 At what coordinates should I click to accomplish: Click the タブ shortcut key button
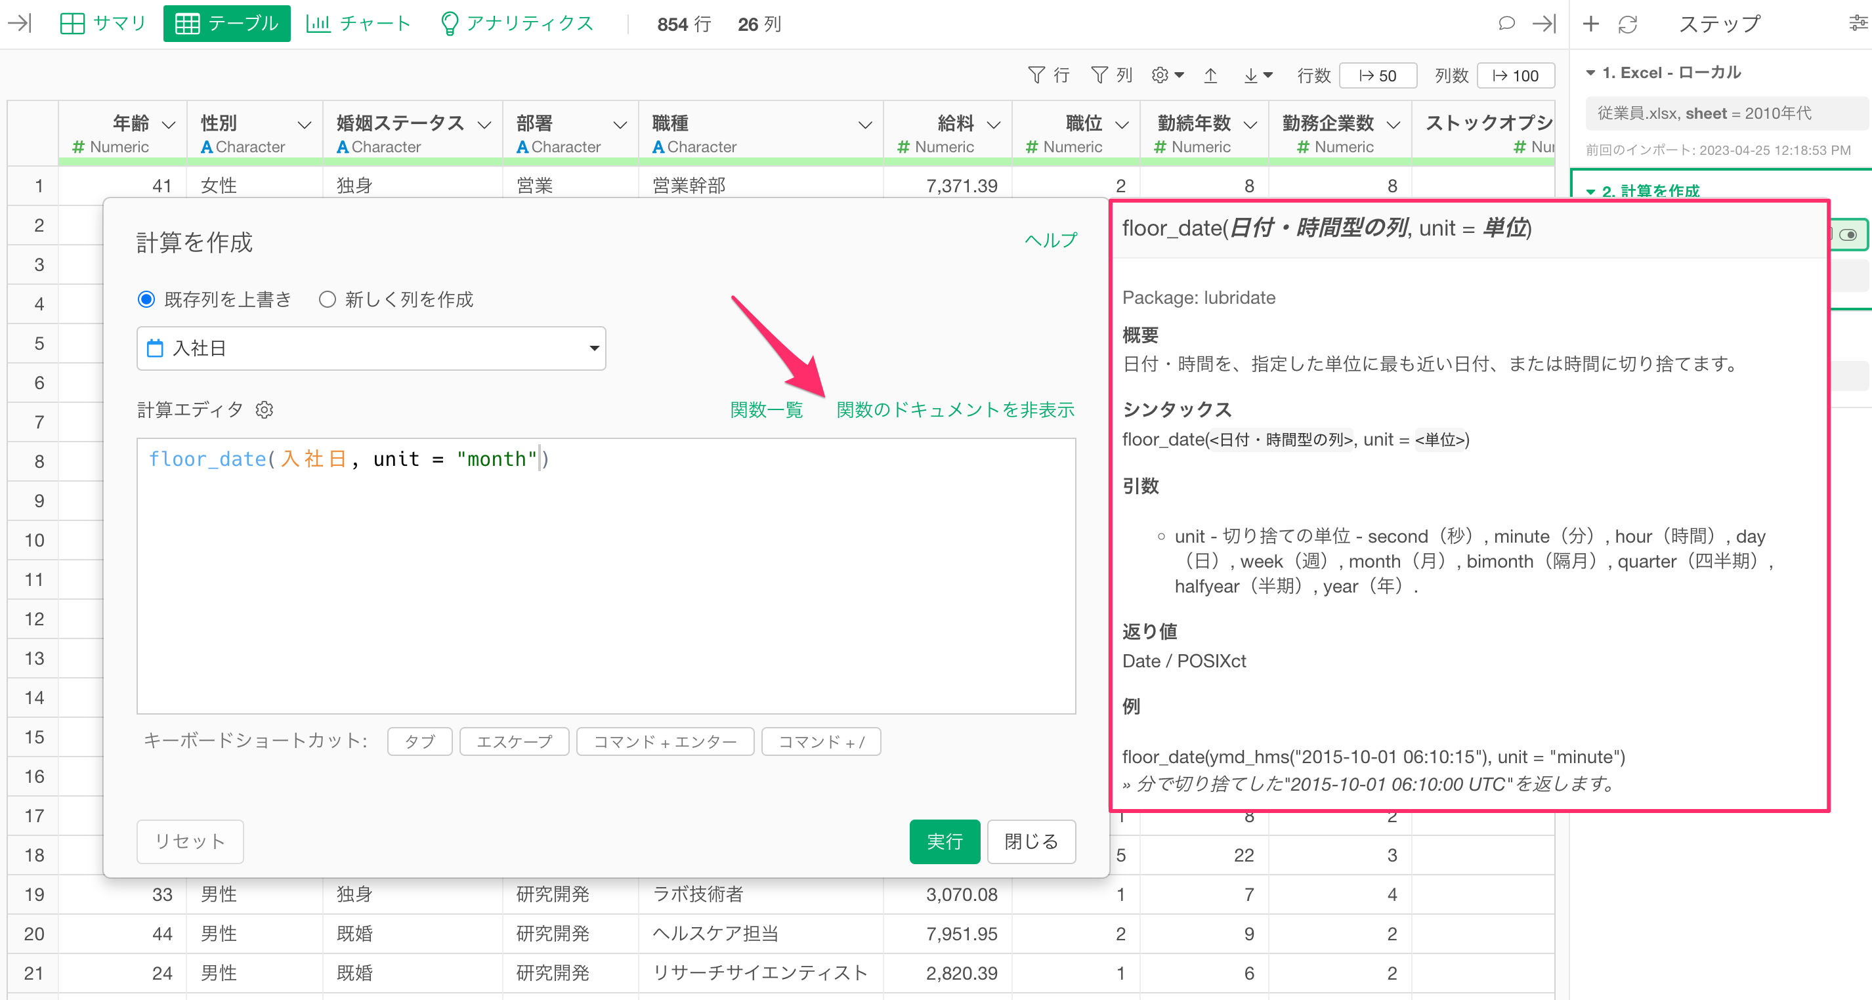tap(419, 741)
